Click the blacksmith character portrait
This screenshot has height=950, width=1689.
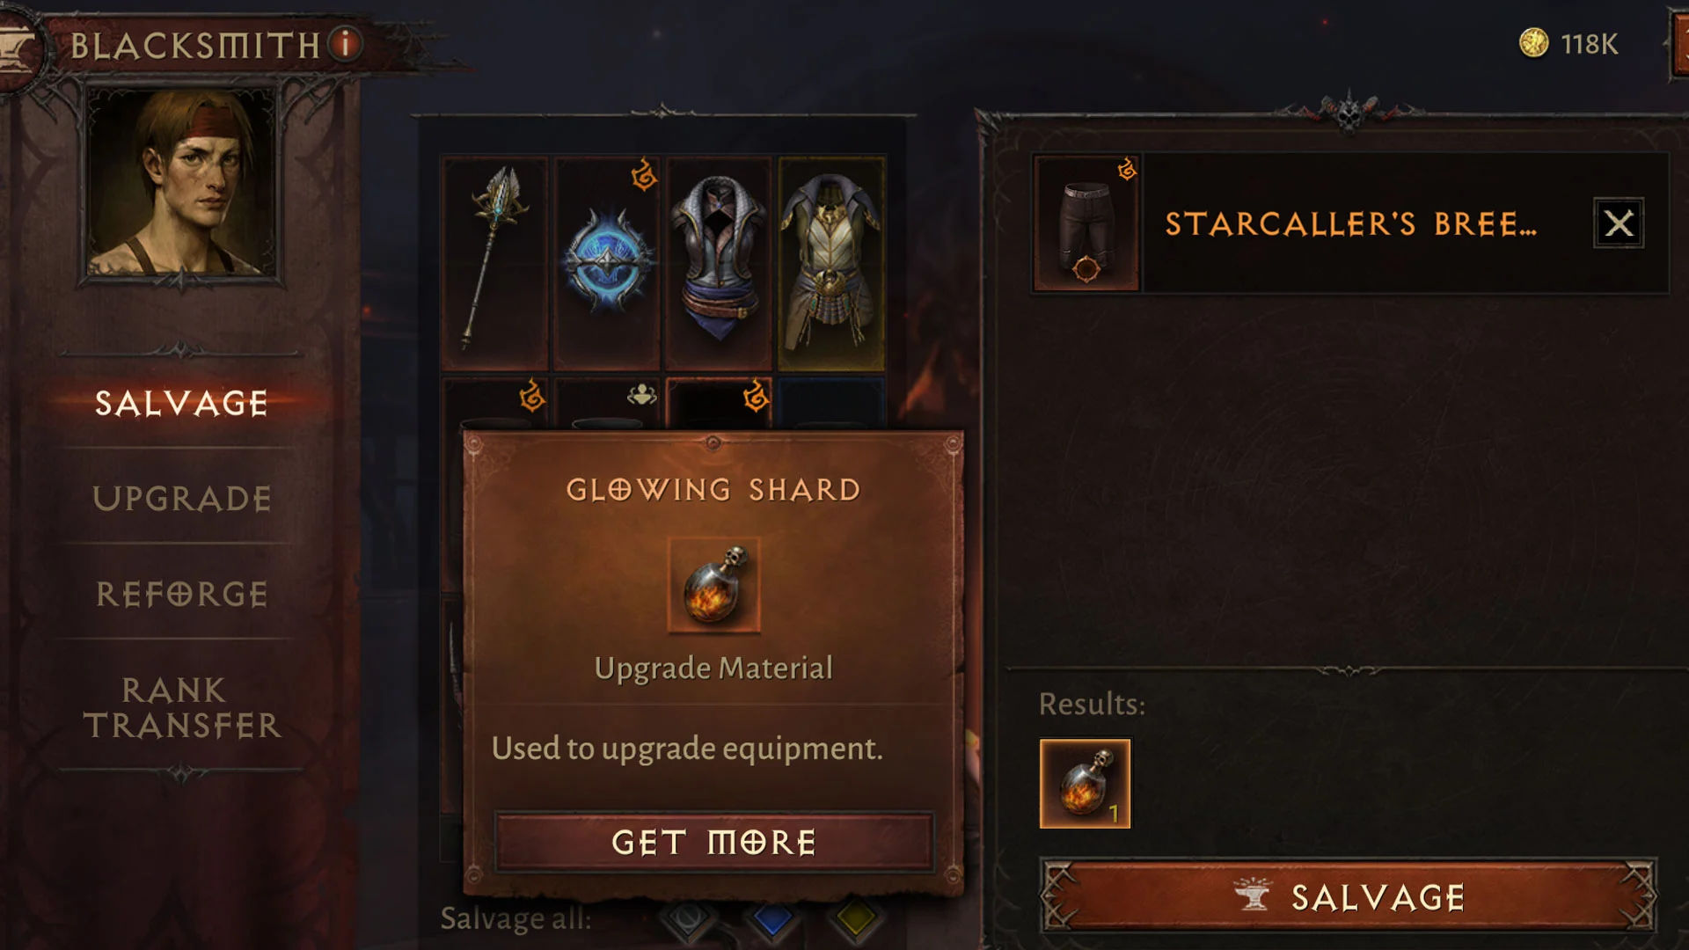[180, 183]
